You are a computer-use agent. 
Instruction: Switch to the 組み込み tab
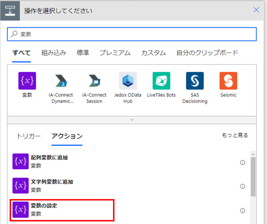click(x=54, y=53)
